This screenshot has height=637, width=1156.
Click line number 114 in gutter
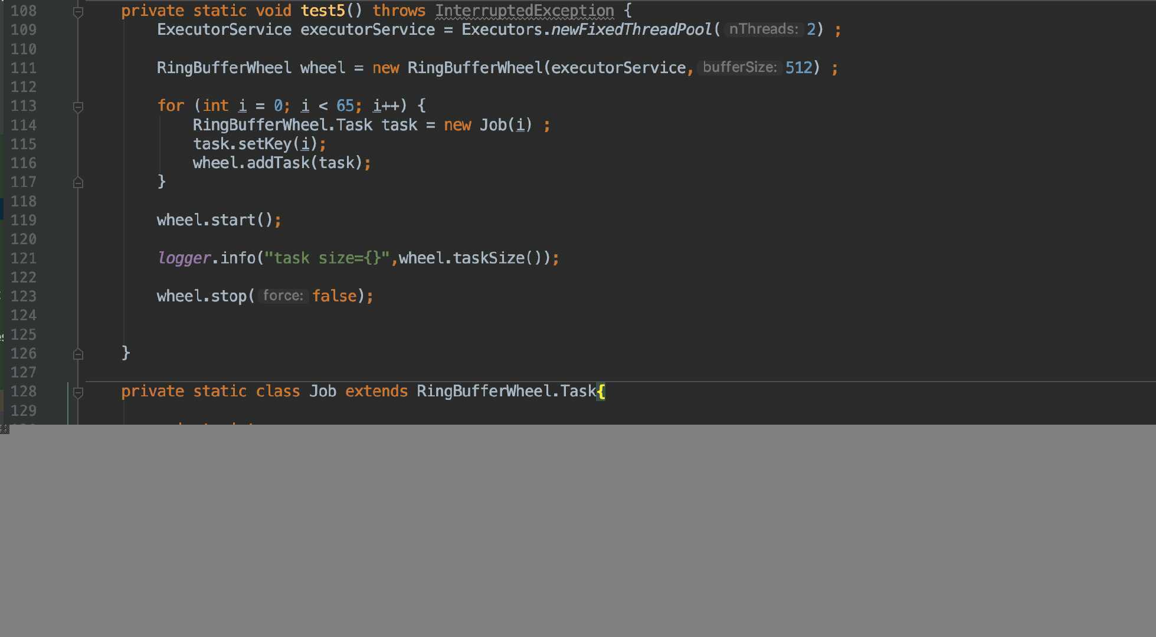click(24, 125)
